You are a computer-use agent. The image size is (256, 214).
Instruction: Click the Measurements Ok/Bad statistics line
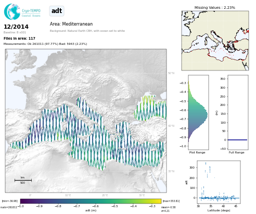point(45,44)
